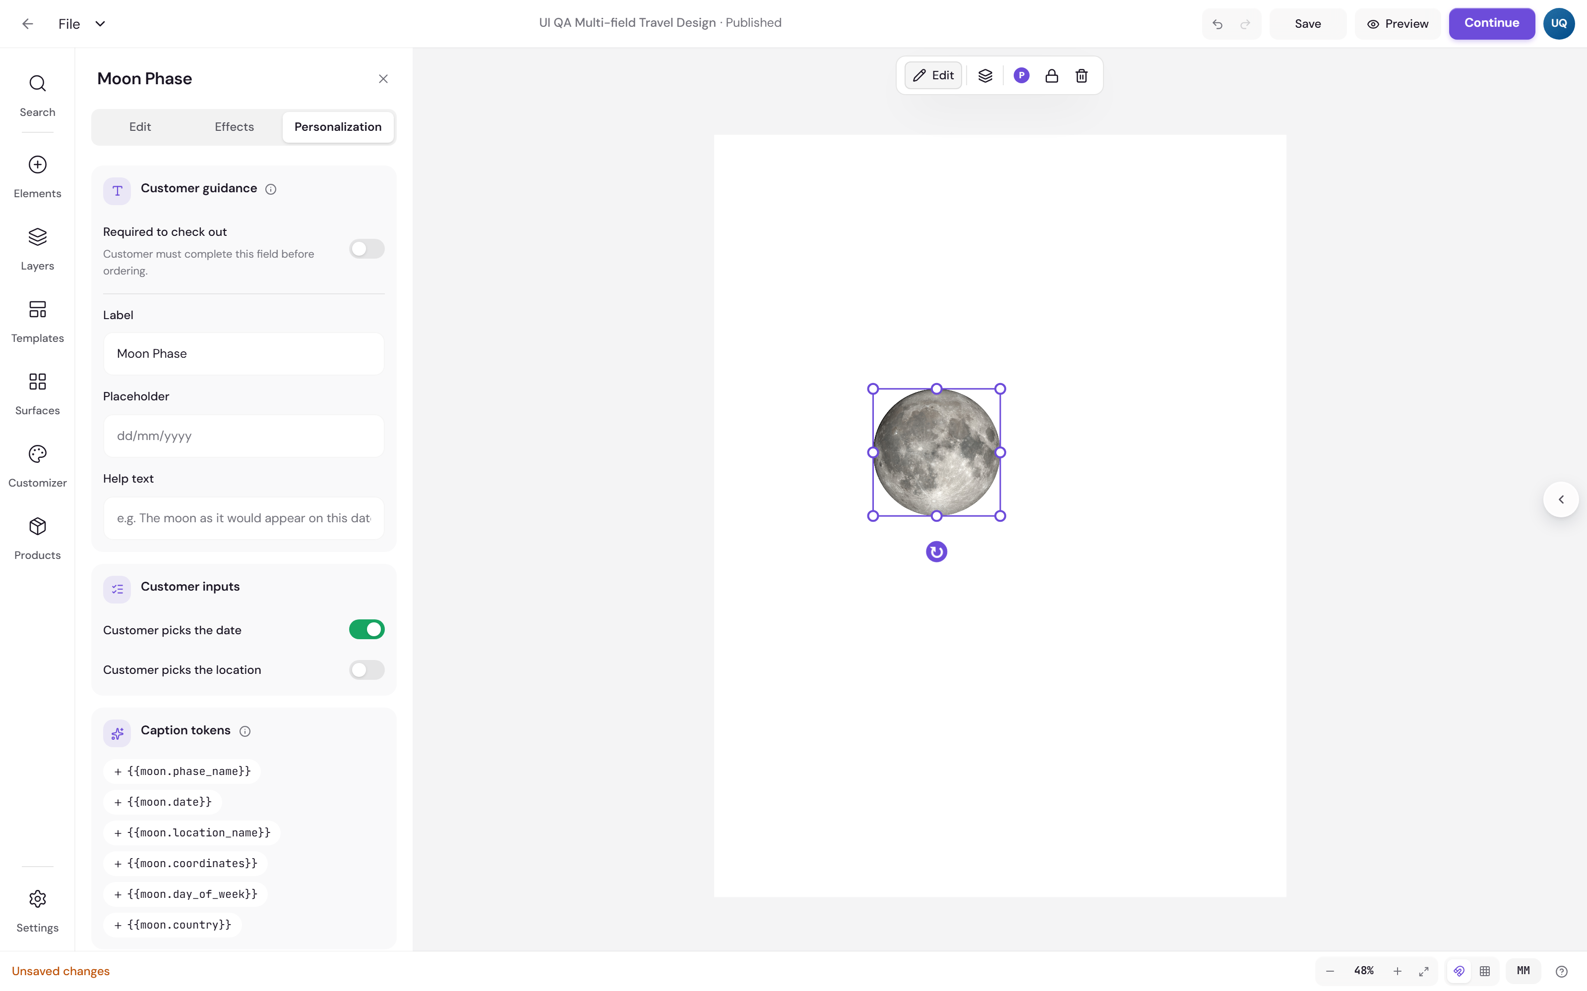Open the Layers sidebar panel
The image size is (1587, 991).
pyautogui.click(x=37, y=249)
